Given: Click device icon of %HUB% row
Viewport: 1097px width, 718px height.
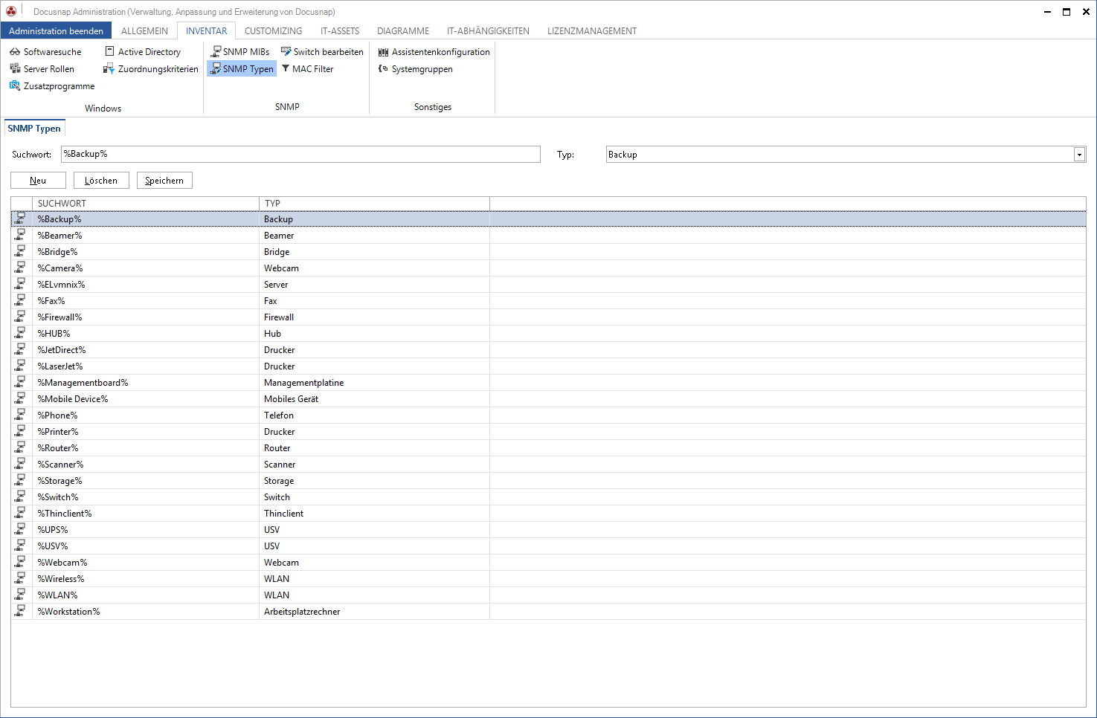Looking at the screenshot, I should [x=20, y=333].
